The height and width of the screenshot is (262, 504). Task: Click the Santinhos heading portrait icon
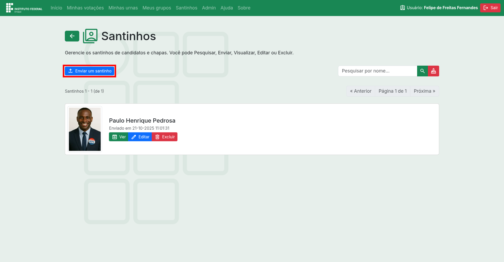point(90,36)
